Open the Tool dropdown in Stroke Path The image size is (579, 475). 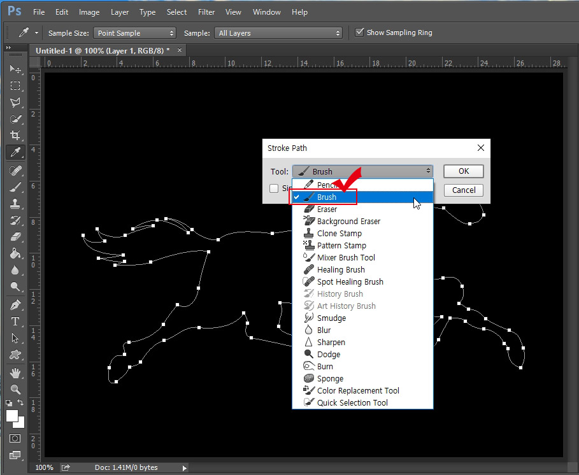pyautogui.click(x=362, y=171)
